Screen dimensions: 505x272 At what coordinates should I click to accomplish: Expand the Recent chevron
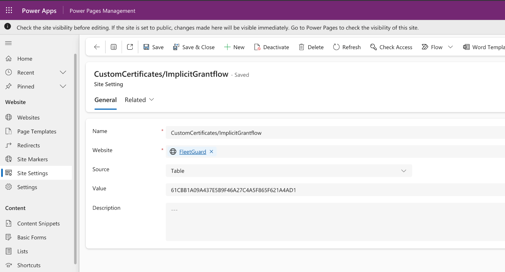[63, 72]
